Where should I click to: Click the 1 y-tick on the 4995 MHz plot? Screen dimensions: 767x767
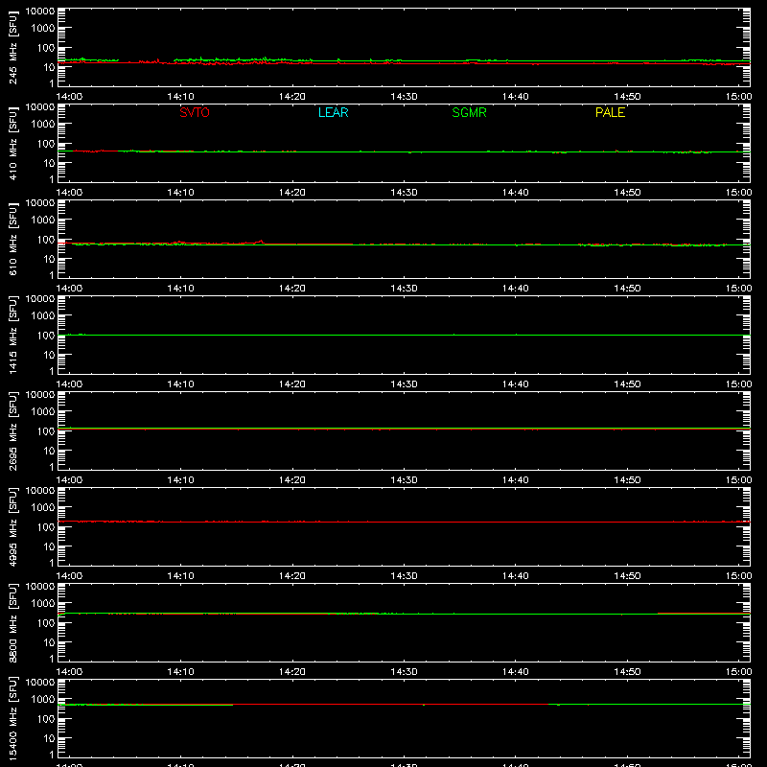coord(52,563)
